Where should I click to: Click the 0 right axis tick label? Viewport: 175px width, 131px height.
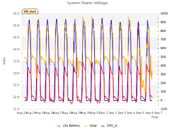coord(161,100)
